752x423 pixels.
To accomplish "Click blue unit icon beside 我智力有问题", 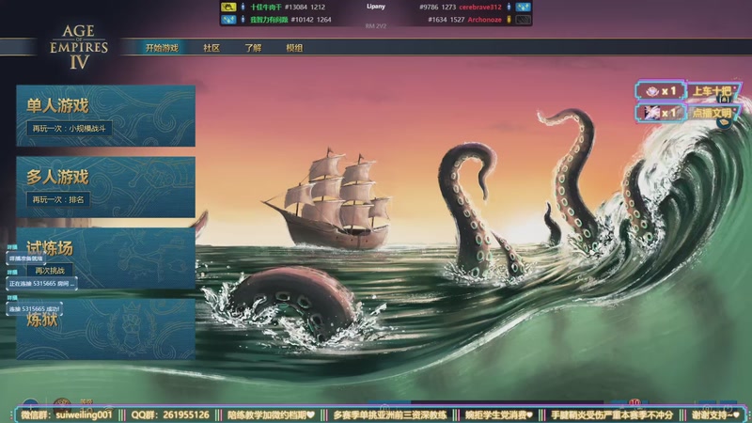I will [x=243, y=20].
